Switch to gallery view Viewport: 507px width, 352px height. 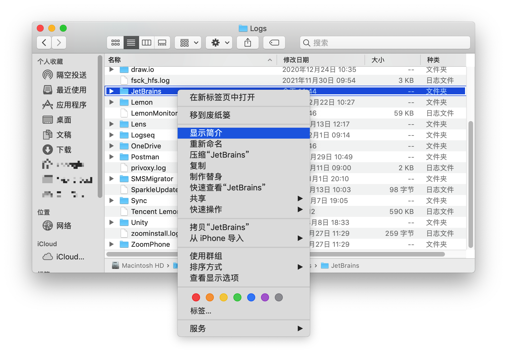[x=162, y=43]
